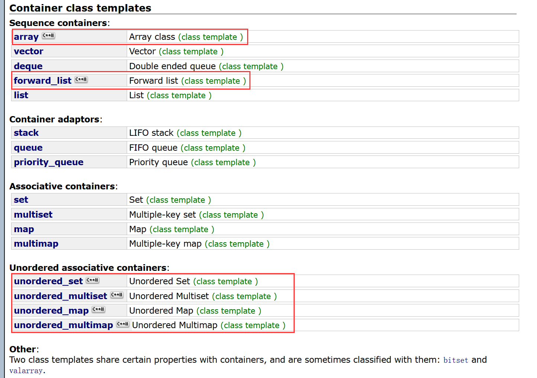Open the list container link
537x378 pixels.
click(x=21, y=95)
